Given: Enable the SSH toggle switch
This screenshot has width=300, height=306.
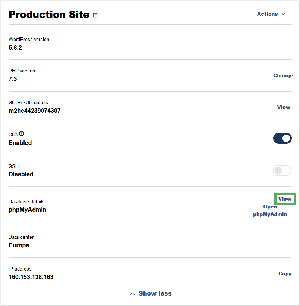Looking at the screenshot, I should [x=282, y=170].
